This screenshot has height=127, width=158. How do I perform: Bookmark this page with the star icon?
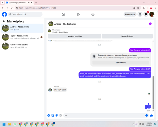(x=138, y=8)
